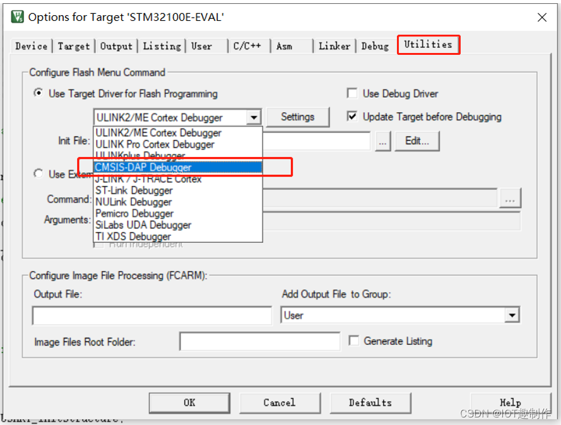
Task: Choose ULINK2/ME Cortex Debugger from the list
Action: click(x=178, y=132)
